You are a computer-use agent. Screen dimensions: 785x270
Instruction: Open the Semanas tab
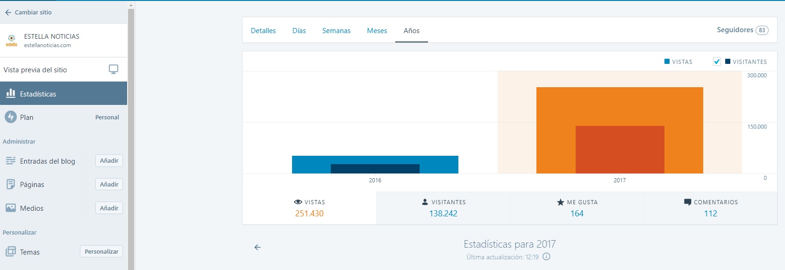coord(336,31)
